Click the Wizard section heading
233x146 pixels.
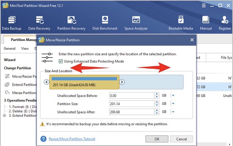[10, 60]
